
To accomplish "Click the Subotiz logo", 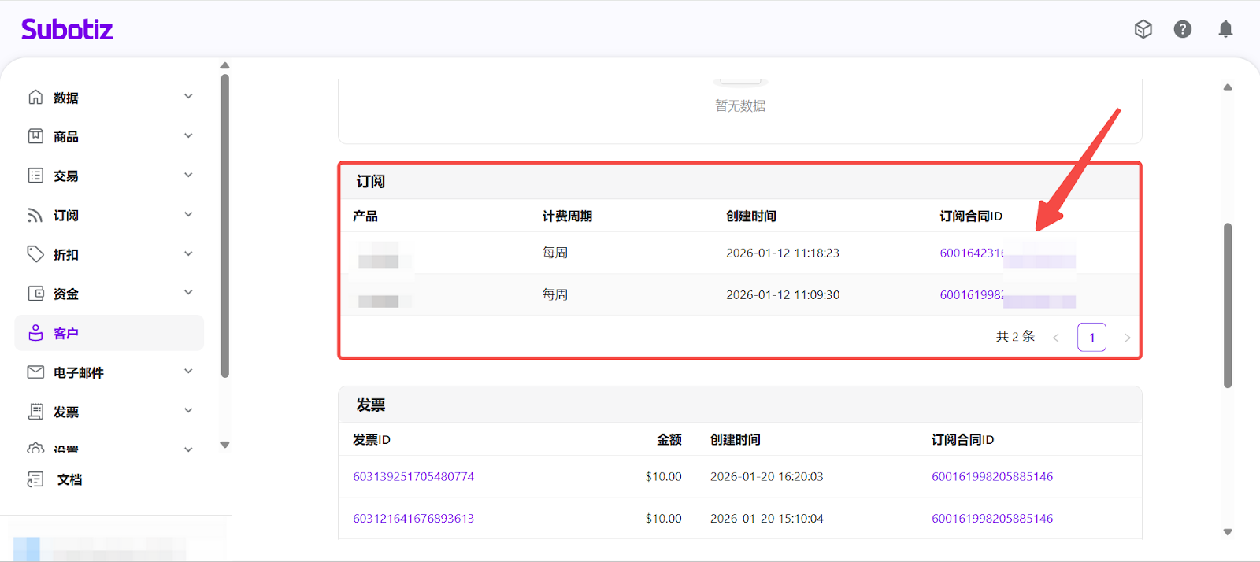I will (x=67, y=30).
